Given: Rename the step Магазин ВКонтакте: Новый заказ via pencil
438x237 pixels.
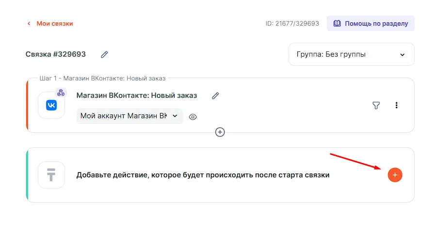Looking at the screenshot, I should pos(215,95).
